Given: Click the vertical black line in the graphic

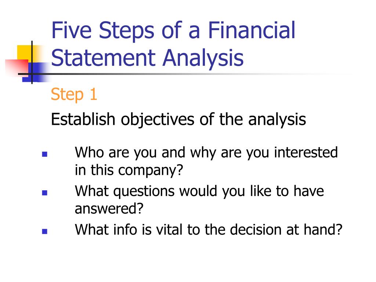Looking at the screenshot, I should (x=32, y=62).
